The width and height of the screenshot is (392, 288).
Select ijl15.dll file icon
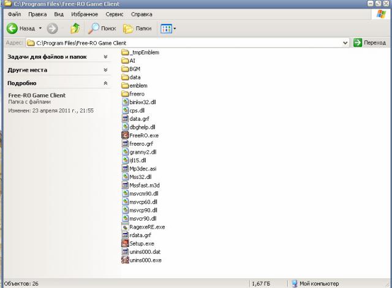[125, 161]
